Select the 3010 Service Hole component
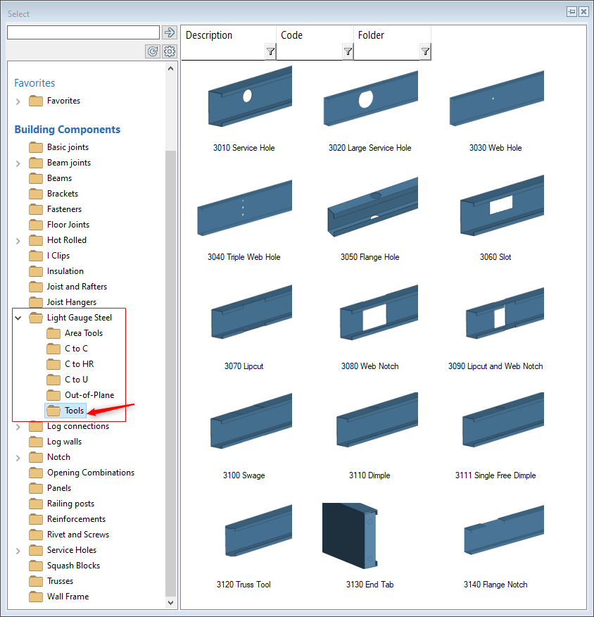 click(x=244, y=99)
